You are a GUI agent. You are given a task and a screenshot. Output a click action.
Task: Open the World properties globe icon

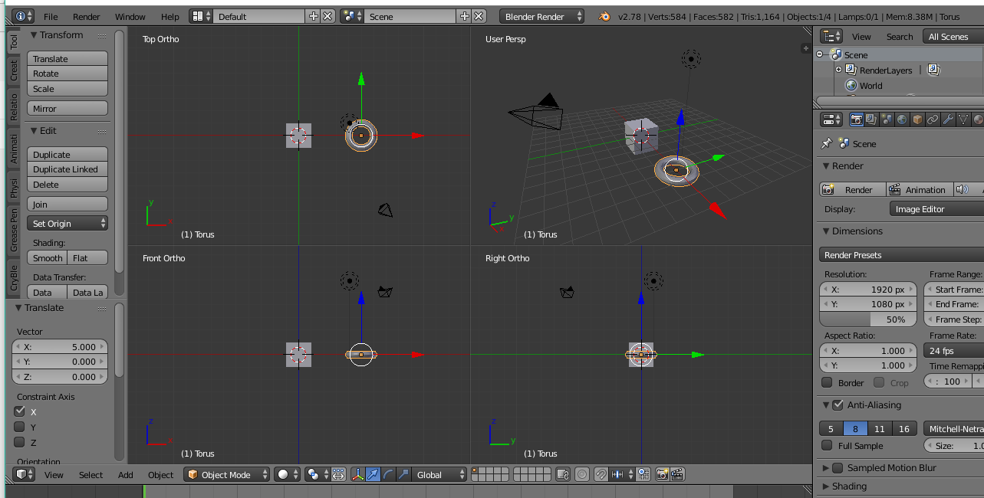pos(902,119)
